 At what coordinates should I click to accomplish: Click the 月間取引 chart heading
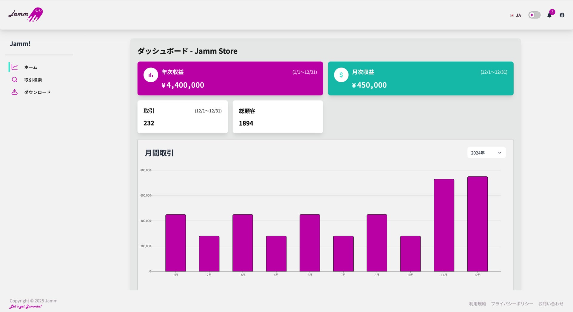click(x=159, y=153)
